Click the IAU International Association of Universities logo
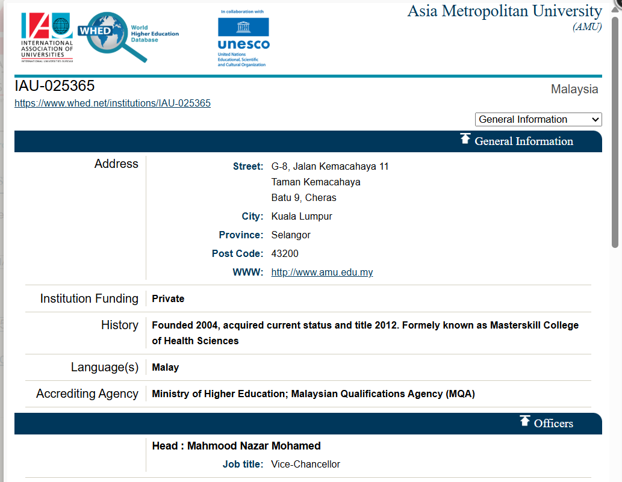 click(47, 37)
